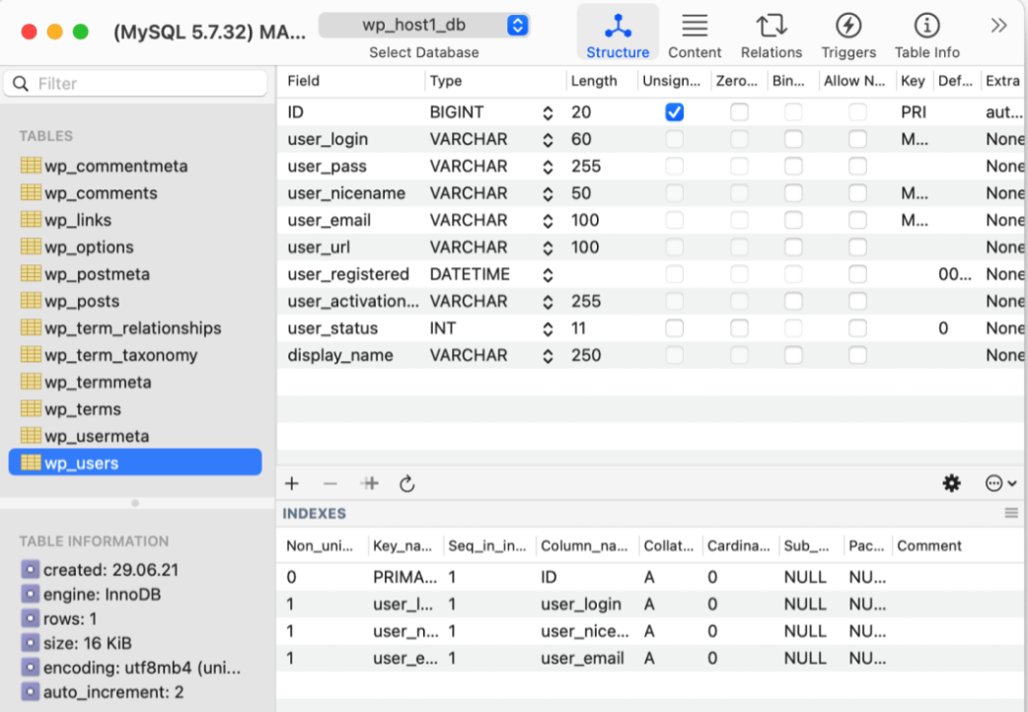Click the duplicate field icon
The image size is (1028, 712).
coord(370,484)
